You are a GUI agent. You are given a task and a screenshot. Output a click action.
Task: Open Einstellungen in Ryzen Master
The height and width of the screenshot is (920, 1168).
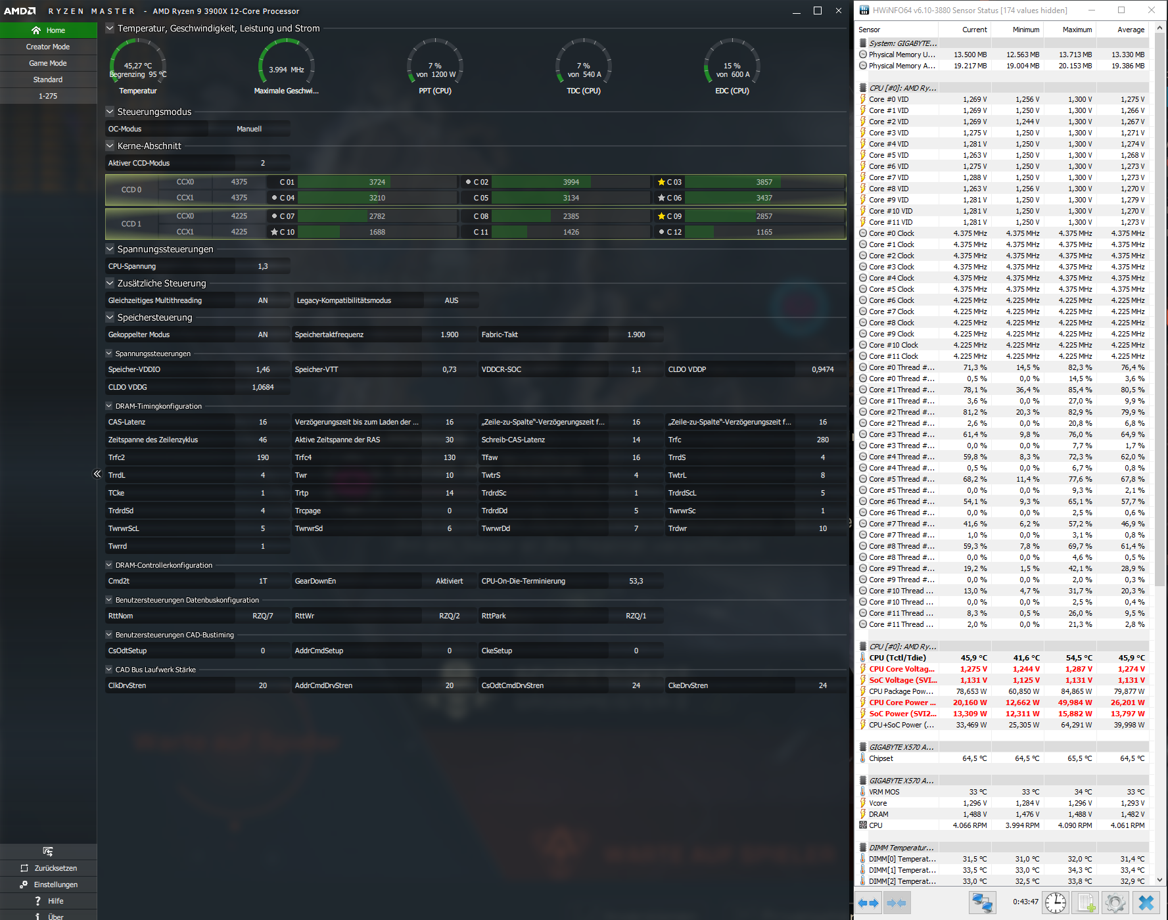(49, 885)
